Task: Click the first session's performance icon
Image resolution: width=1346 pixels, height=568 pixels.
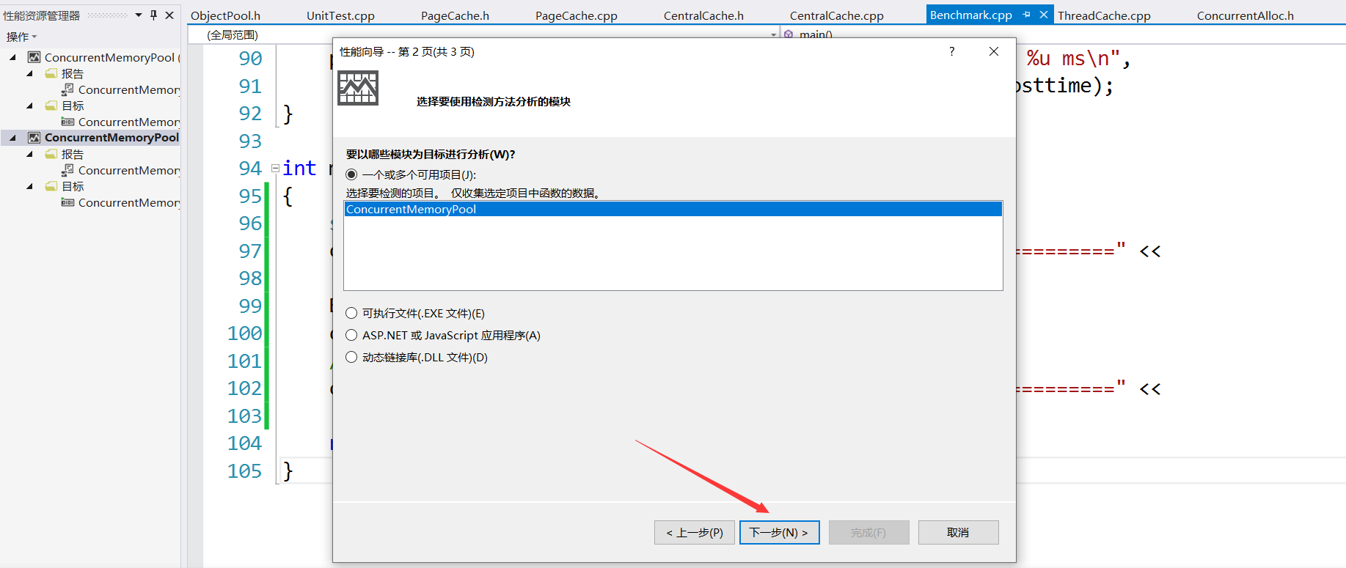Action: (x=34, y=57)
